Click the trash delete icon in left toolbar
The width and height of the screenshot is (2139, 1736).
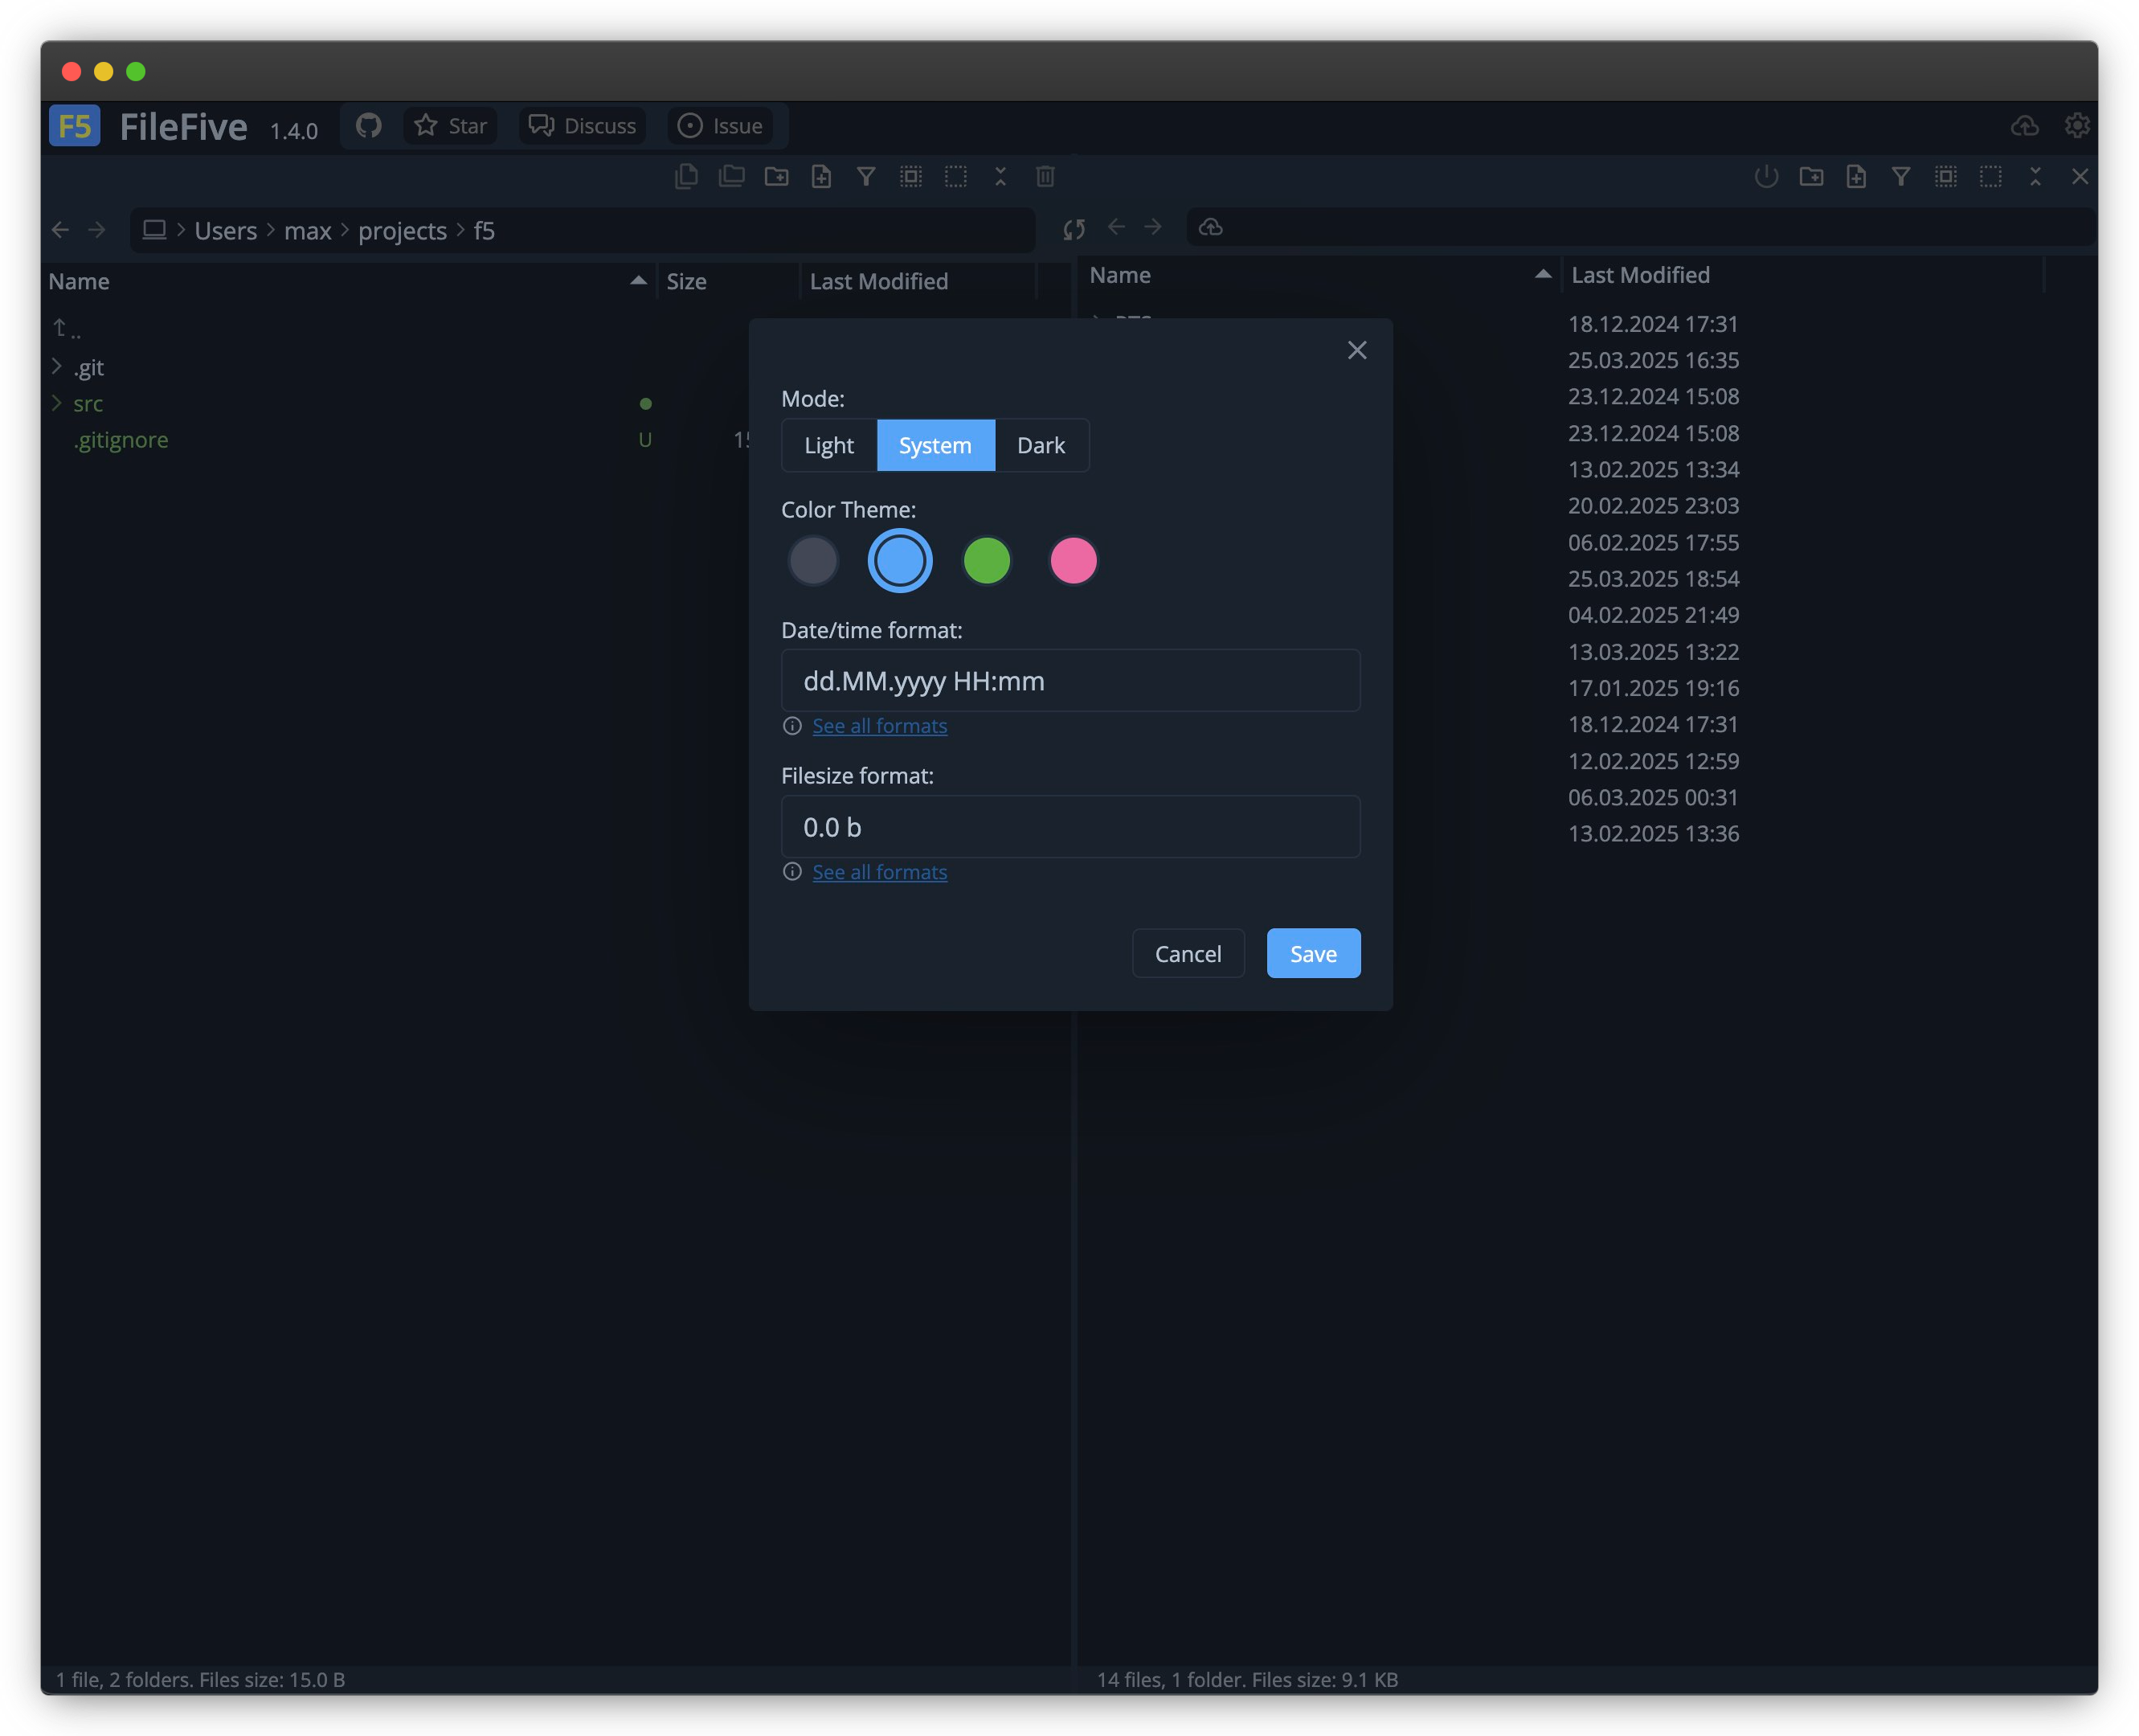1045,177
